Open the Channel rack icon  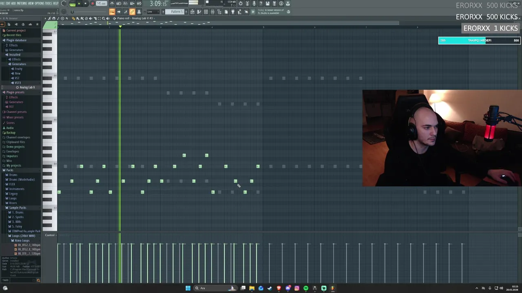click(206, 11)
